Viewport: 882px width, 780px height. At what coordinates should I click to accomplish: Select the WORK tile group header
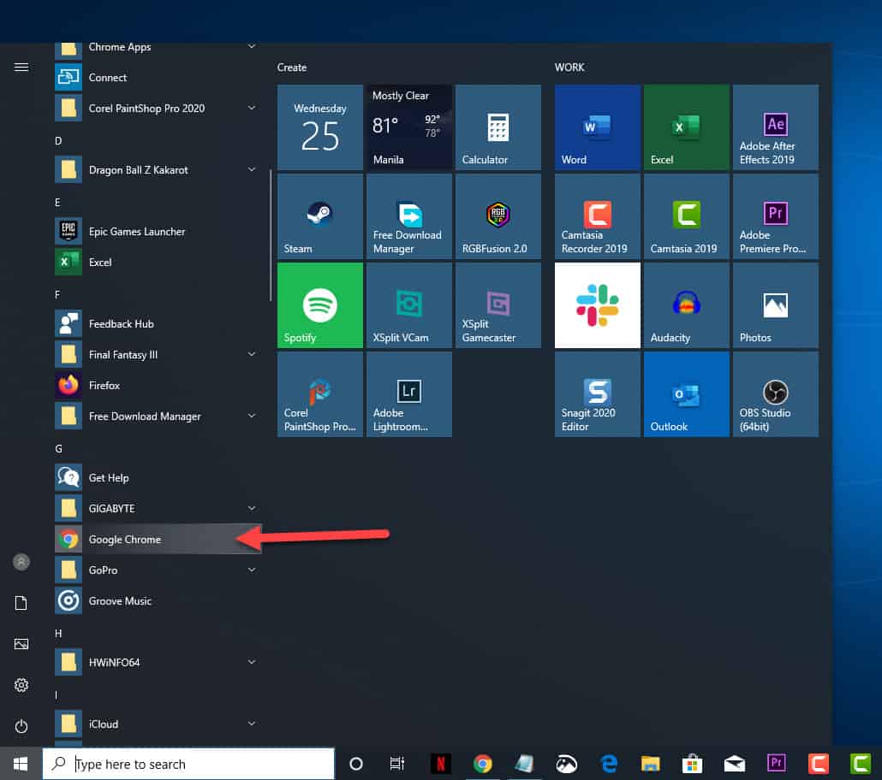[x=569, y=68]
